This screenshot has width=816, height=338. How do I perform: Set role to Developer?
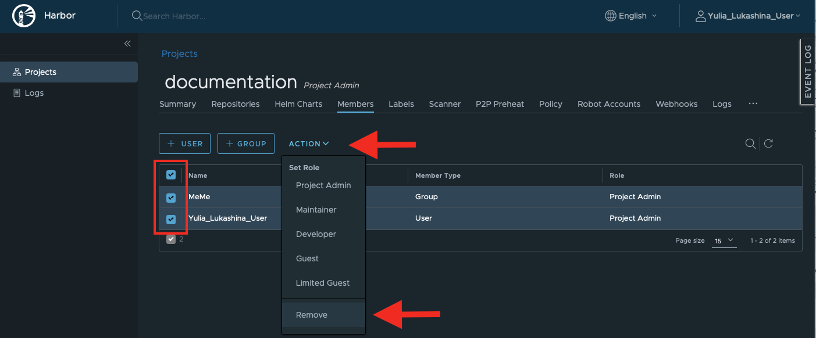tap(323, 234)
